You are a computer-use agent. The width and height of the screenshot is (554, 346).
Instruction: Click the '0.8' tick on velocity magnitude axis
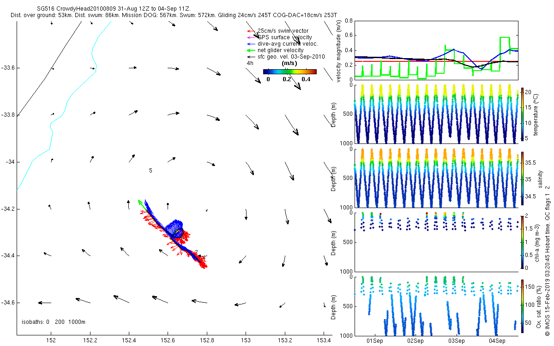[x=349, y=21]
